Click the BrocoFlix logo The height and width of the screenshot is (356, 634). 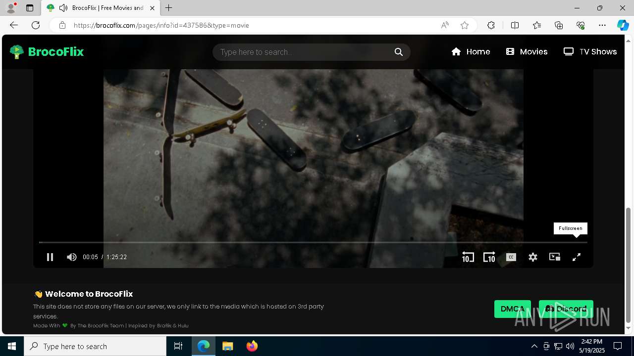pyautogui.click(x=47, y=52)
